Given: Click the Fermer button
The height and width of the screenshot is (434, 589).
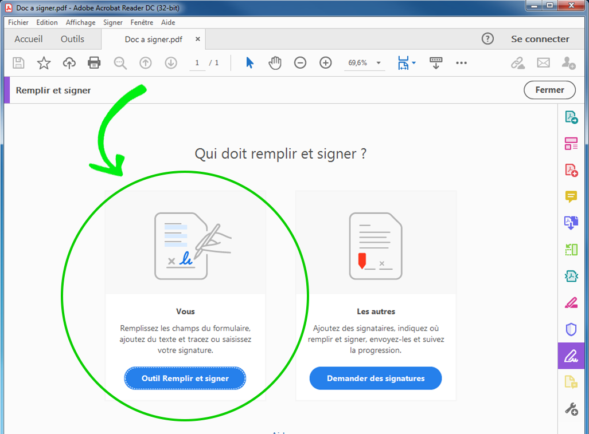Looking at the screenshot, I should click(x=549, y=90).
